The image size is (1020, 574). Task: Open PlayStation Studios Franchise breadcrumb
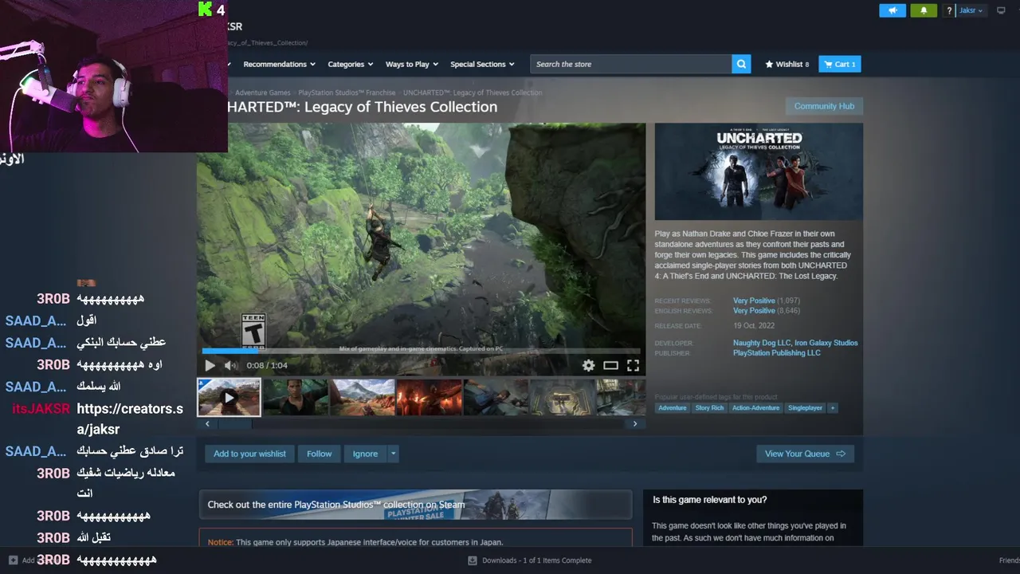347,92
